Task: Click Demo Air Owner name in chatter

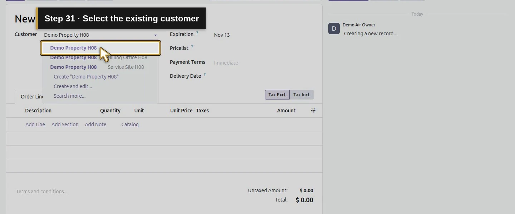Action: 359,25
